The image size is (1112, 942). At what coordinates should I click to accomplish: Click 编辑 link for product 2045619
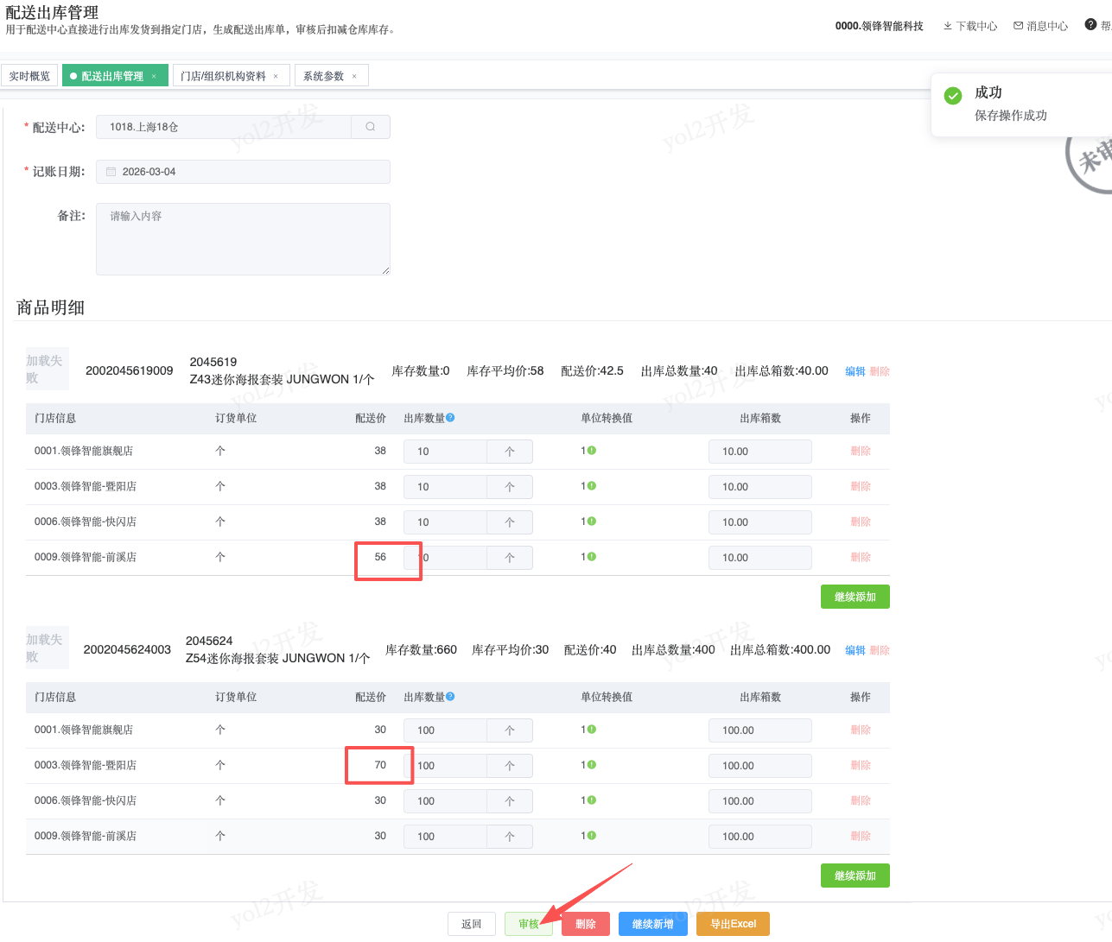tap(855, 371)
